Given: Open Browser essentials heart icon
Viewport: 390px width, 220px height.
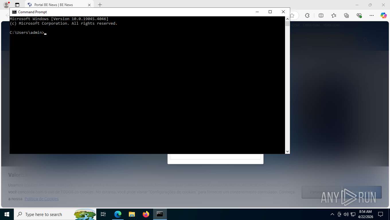Looking at the screenshot, I should (x=359, y=15).
